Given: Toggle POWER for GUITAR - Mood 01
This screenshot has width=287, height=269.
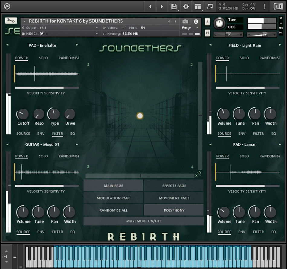Looking at the screenshot, I should point(21,156).
